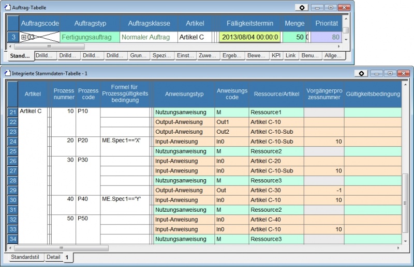
Task: Click the diamond button in Integrierte Stammdaten-Tabelle title bar
Action: (x=361, y=73)
